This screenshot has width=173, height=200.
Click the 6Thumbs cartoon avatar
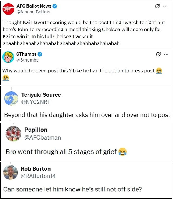pos(8,57)
